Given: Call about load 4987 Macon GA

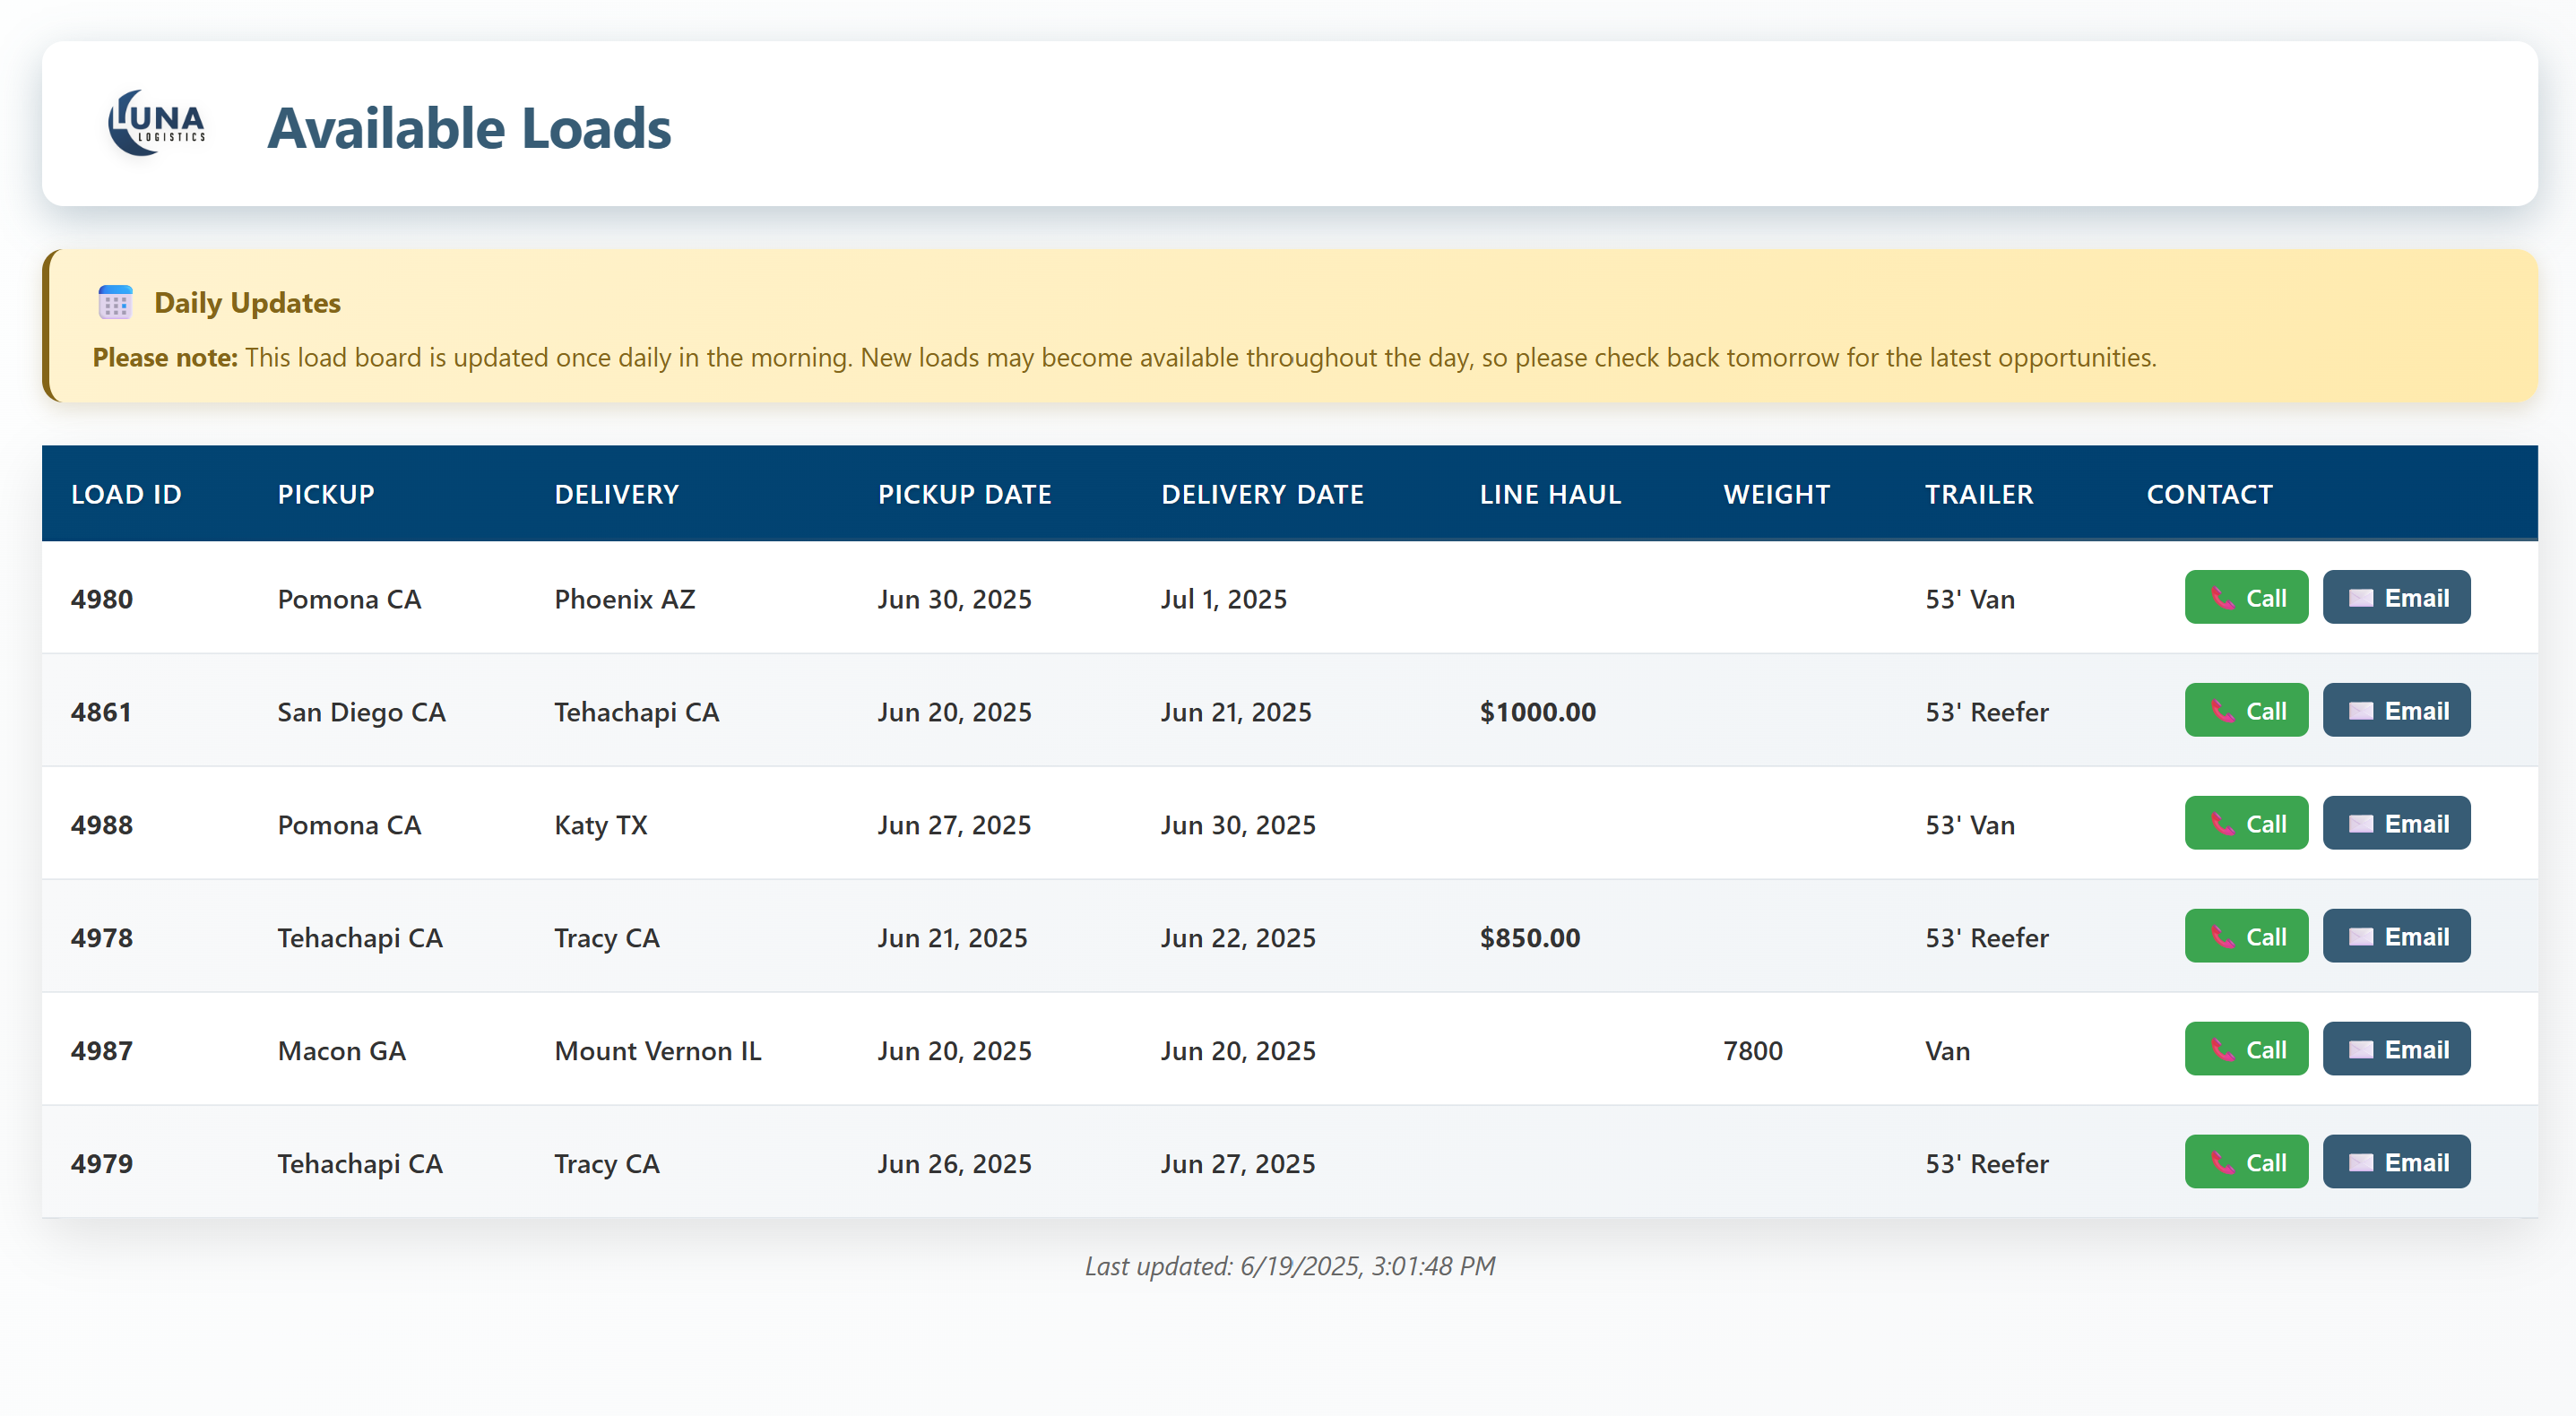Looking at the screenshot, I should 2245,1050.
